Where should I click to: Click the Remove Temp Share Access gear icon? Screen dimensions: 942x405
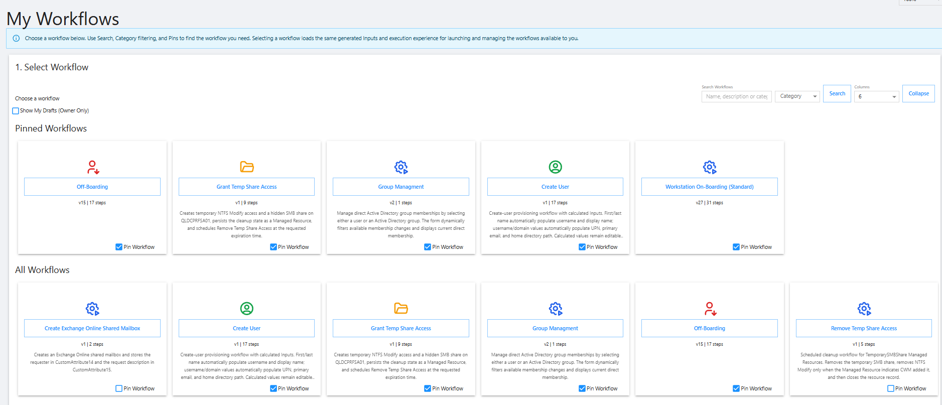(x=864, y=308)
